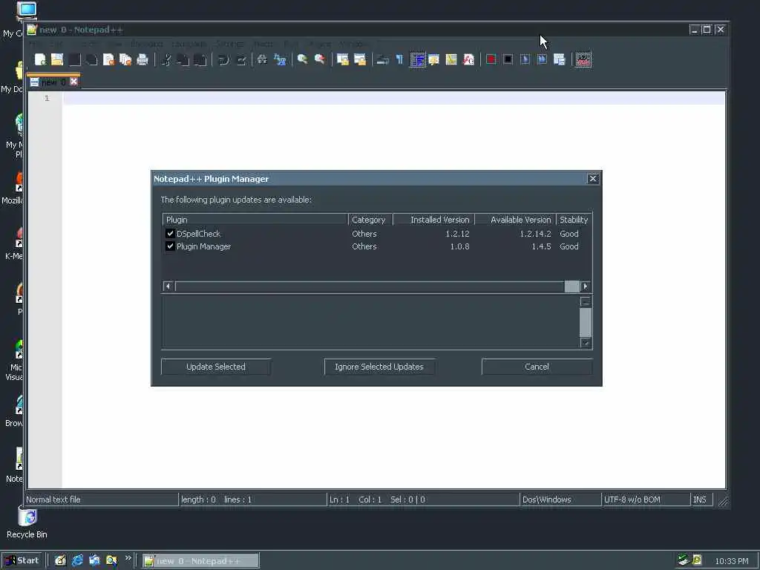Click the Playback macro icon
The width and height of the screenshot is (760, 570).
pos(525,59)
